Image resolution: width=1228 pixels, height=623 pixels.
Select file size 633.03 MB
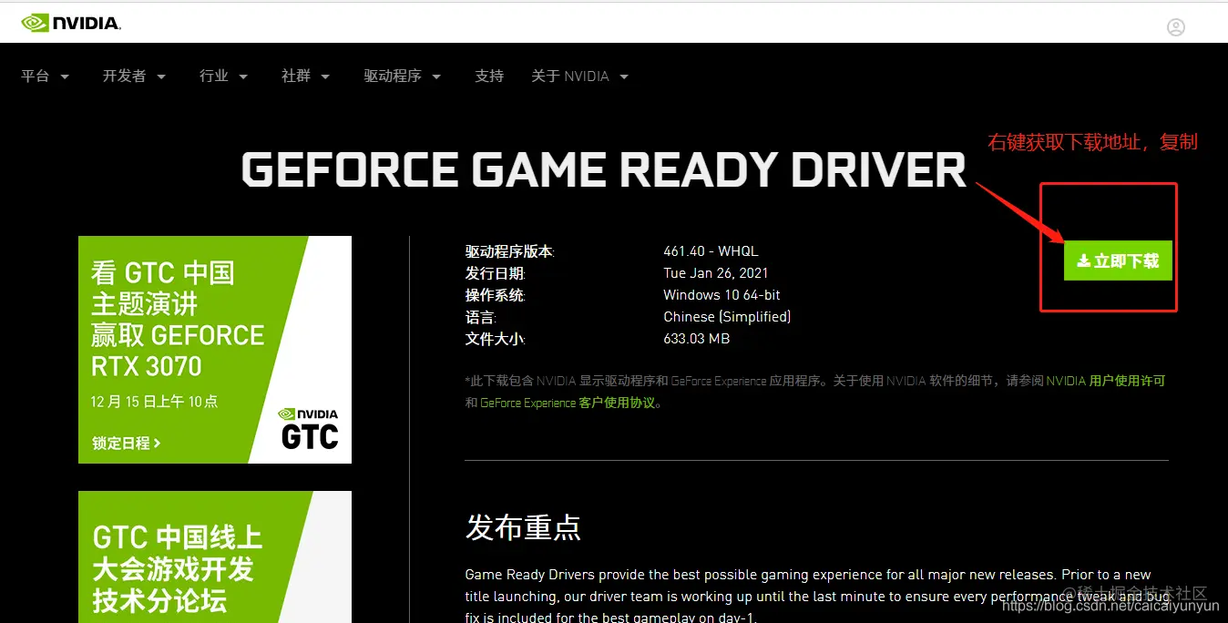(697, 339)
